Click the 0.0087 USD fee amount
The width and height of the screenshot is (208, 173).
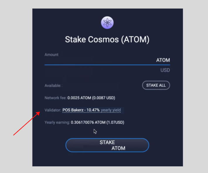tap(103, 98)
